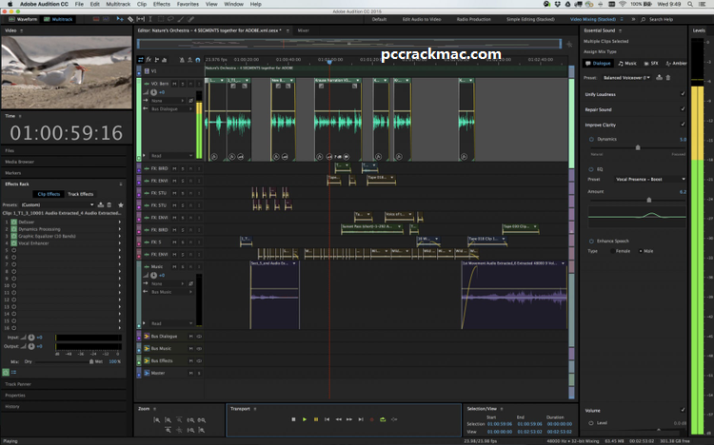Choose Edit Audio to Video workspace
This screenshot has width=714, height=445.
click(x=422, y=19)
